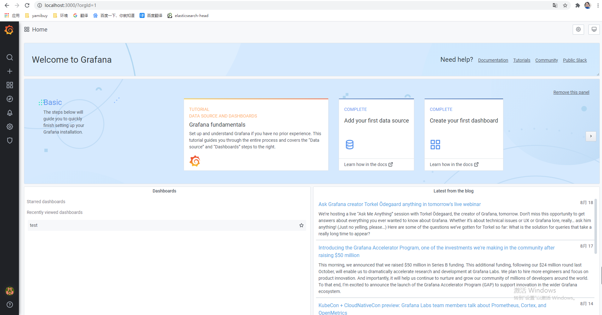Open Chrome profile avatar
The width and height of the screenshot is (602, 315).
pyautogui.click(x=588, y=5)
